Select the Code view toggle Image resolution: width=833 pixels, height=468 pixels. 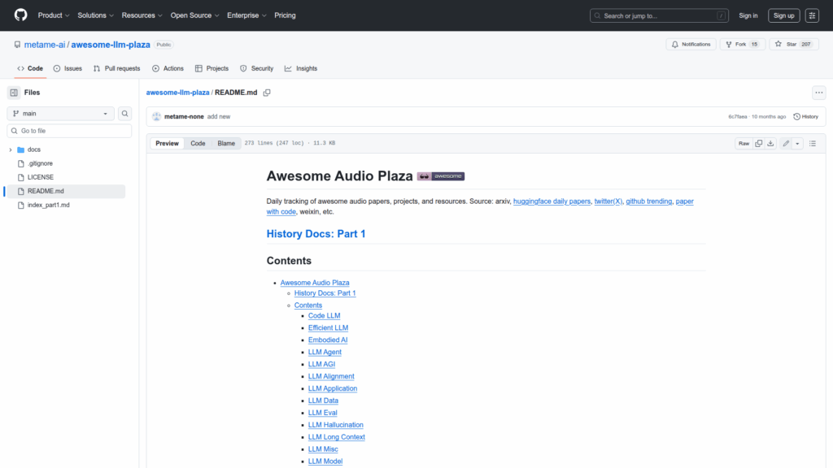198,143
